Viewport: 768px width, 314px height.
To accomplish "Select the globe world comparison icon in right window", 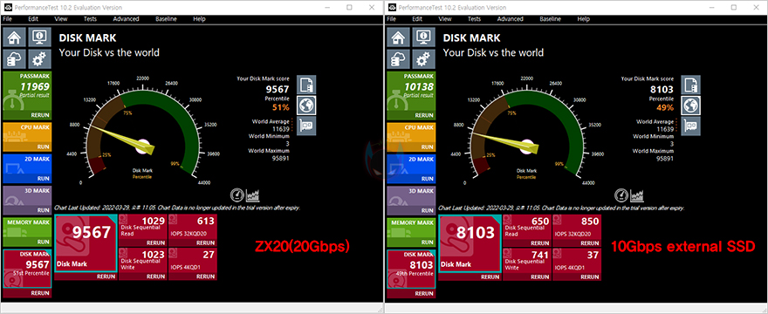I will tap(690, 106).
